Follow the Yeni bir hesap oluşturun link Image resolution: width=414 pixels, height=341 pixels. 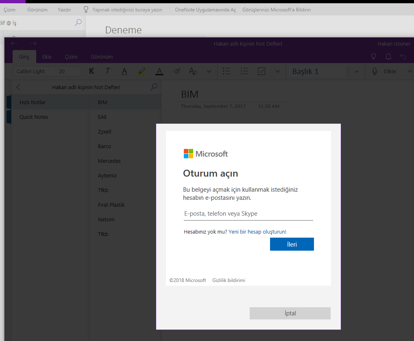[257, 232]
